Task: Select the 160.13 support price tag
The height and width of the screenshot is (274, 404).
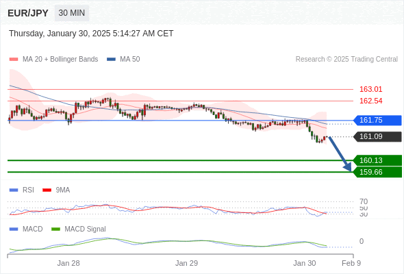Action: click(377, 160)
